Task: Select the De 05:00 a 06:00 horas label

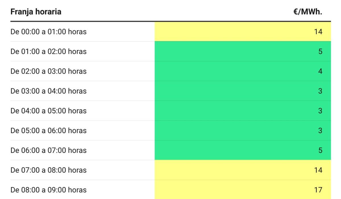Action: [x=49, y=130]
